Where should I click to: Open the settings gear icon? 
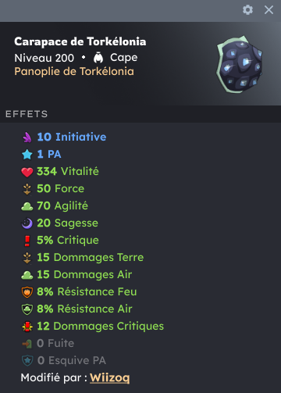(247, 10)
